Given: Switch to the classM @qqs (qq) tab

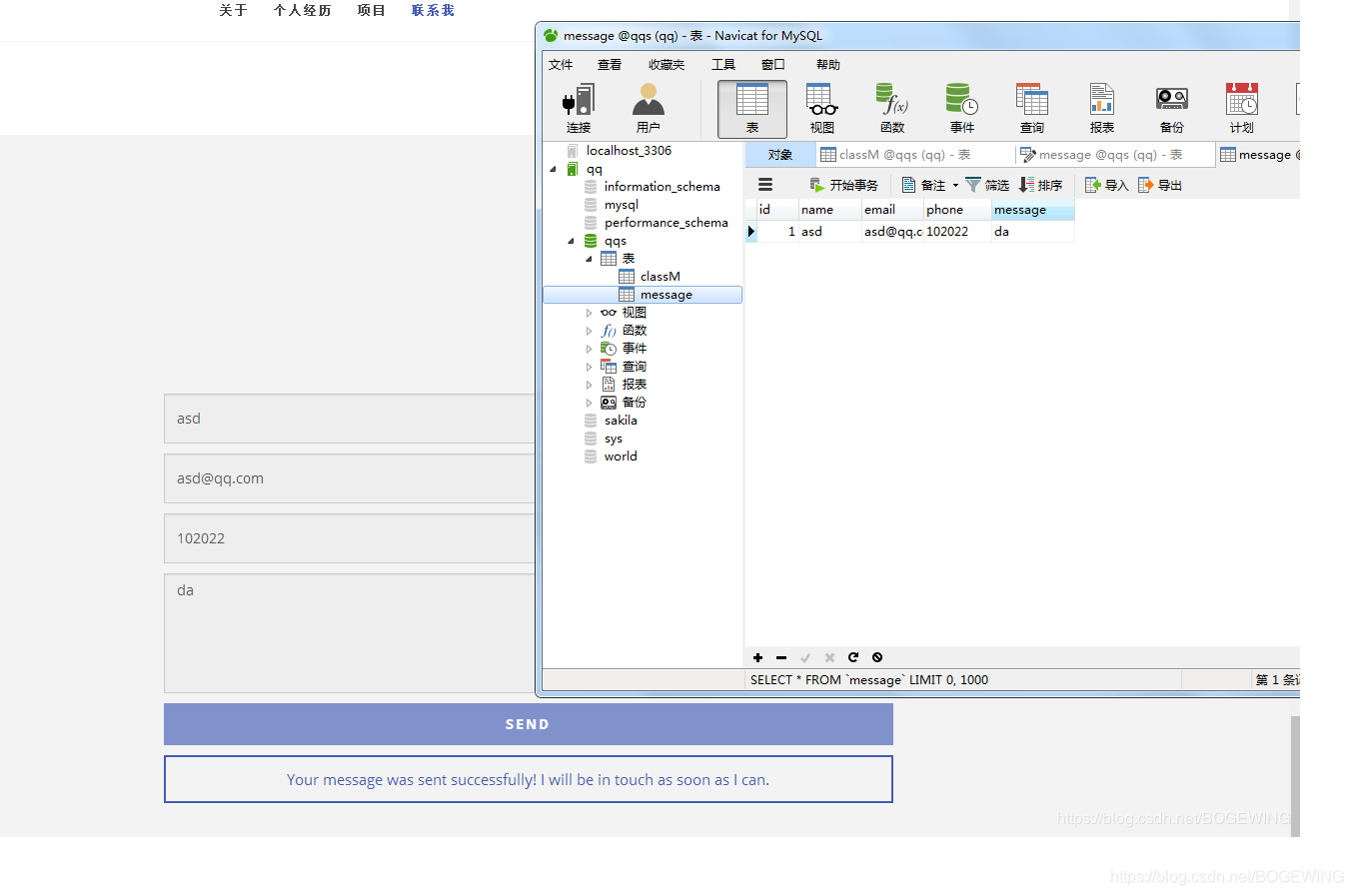Looking at the screenshot, I should tap(915, 155).
